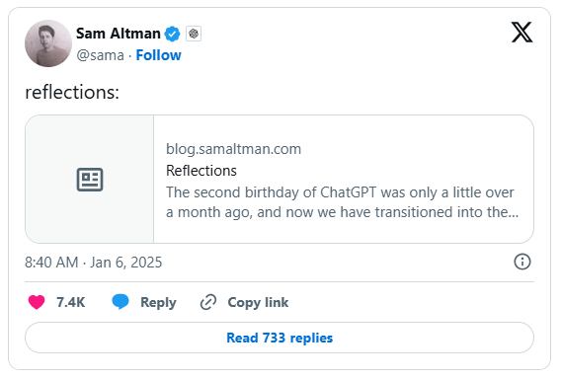This screenshot has width=561, height=379.
Task: Click the 7.4K likes count
Action: [x=70, y=302]
